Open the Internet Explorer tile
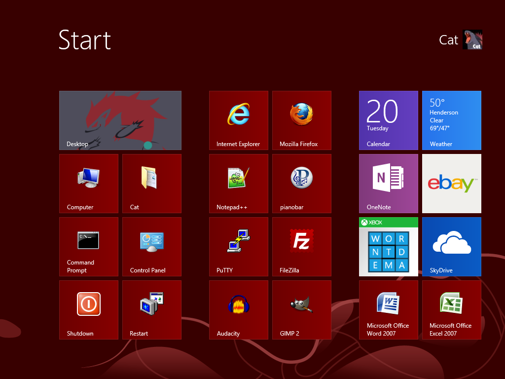The image size is (505, 379). tap(238, 120)
